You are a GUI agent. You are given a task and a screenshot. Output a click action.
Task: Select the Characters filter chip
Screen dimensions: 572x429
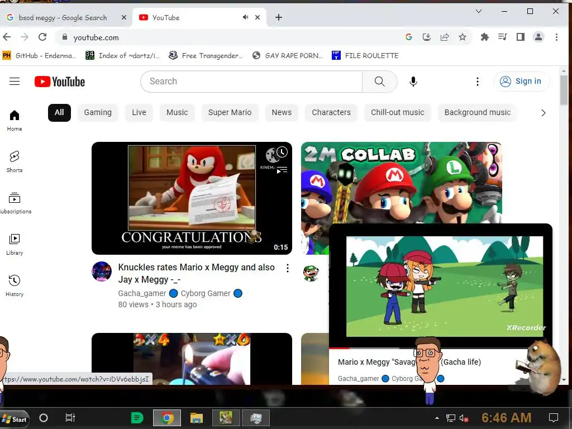point(331,112)
